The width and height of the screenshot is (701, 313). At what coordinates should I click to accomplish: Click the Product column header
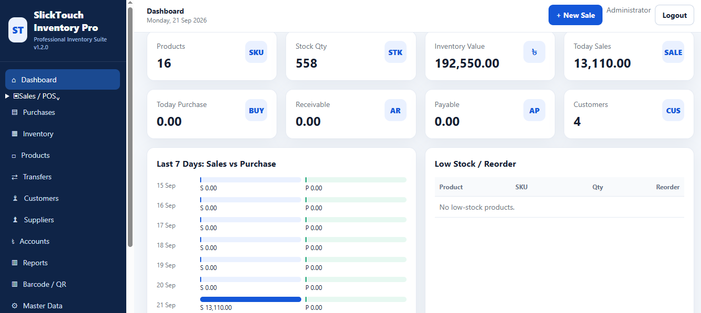coord(451,187)
